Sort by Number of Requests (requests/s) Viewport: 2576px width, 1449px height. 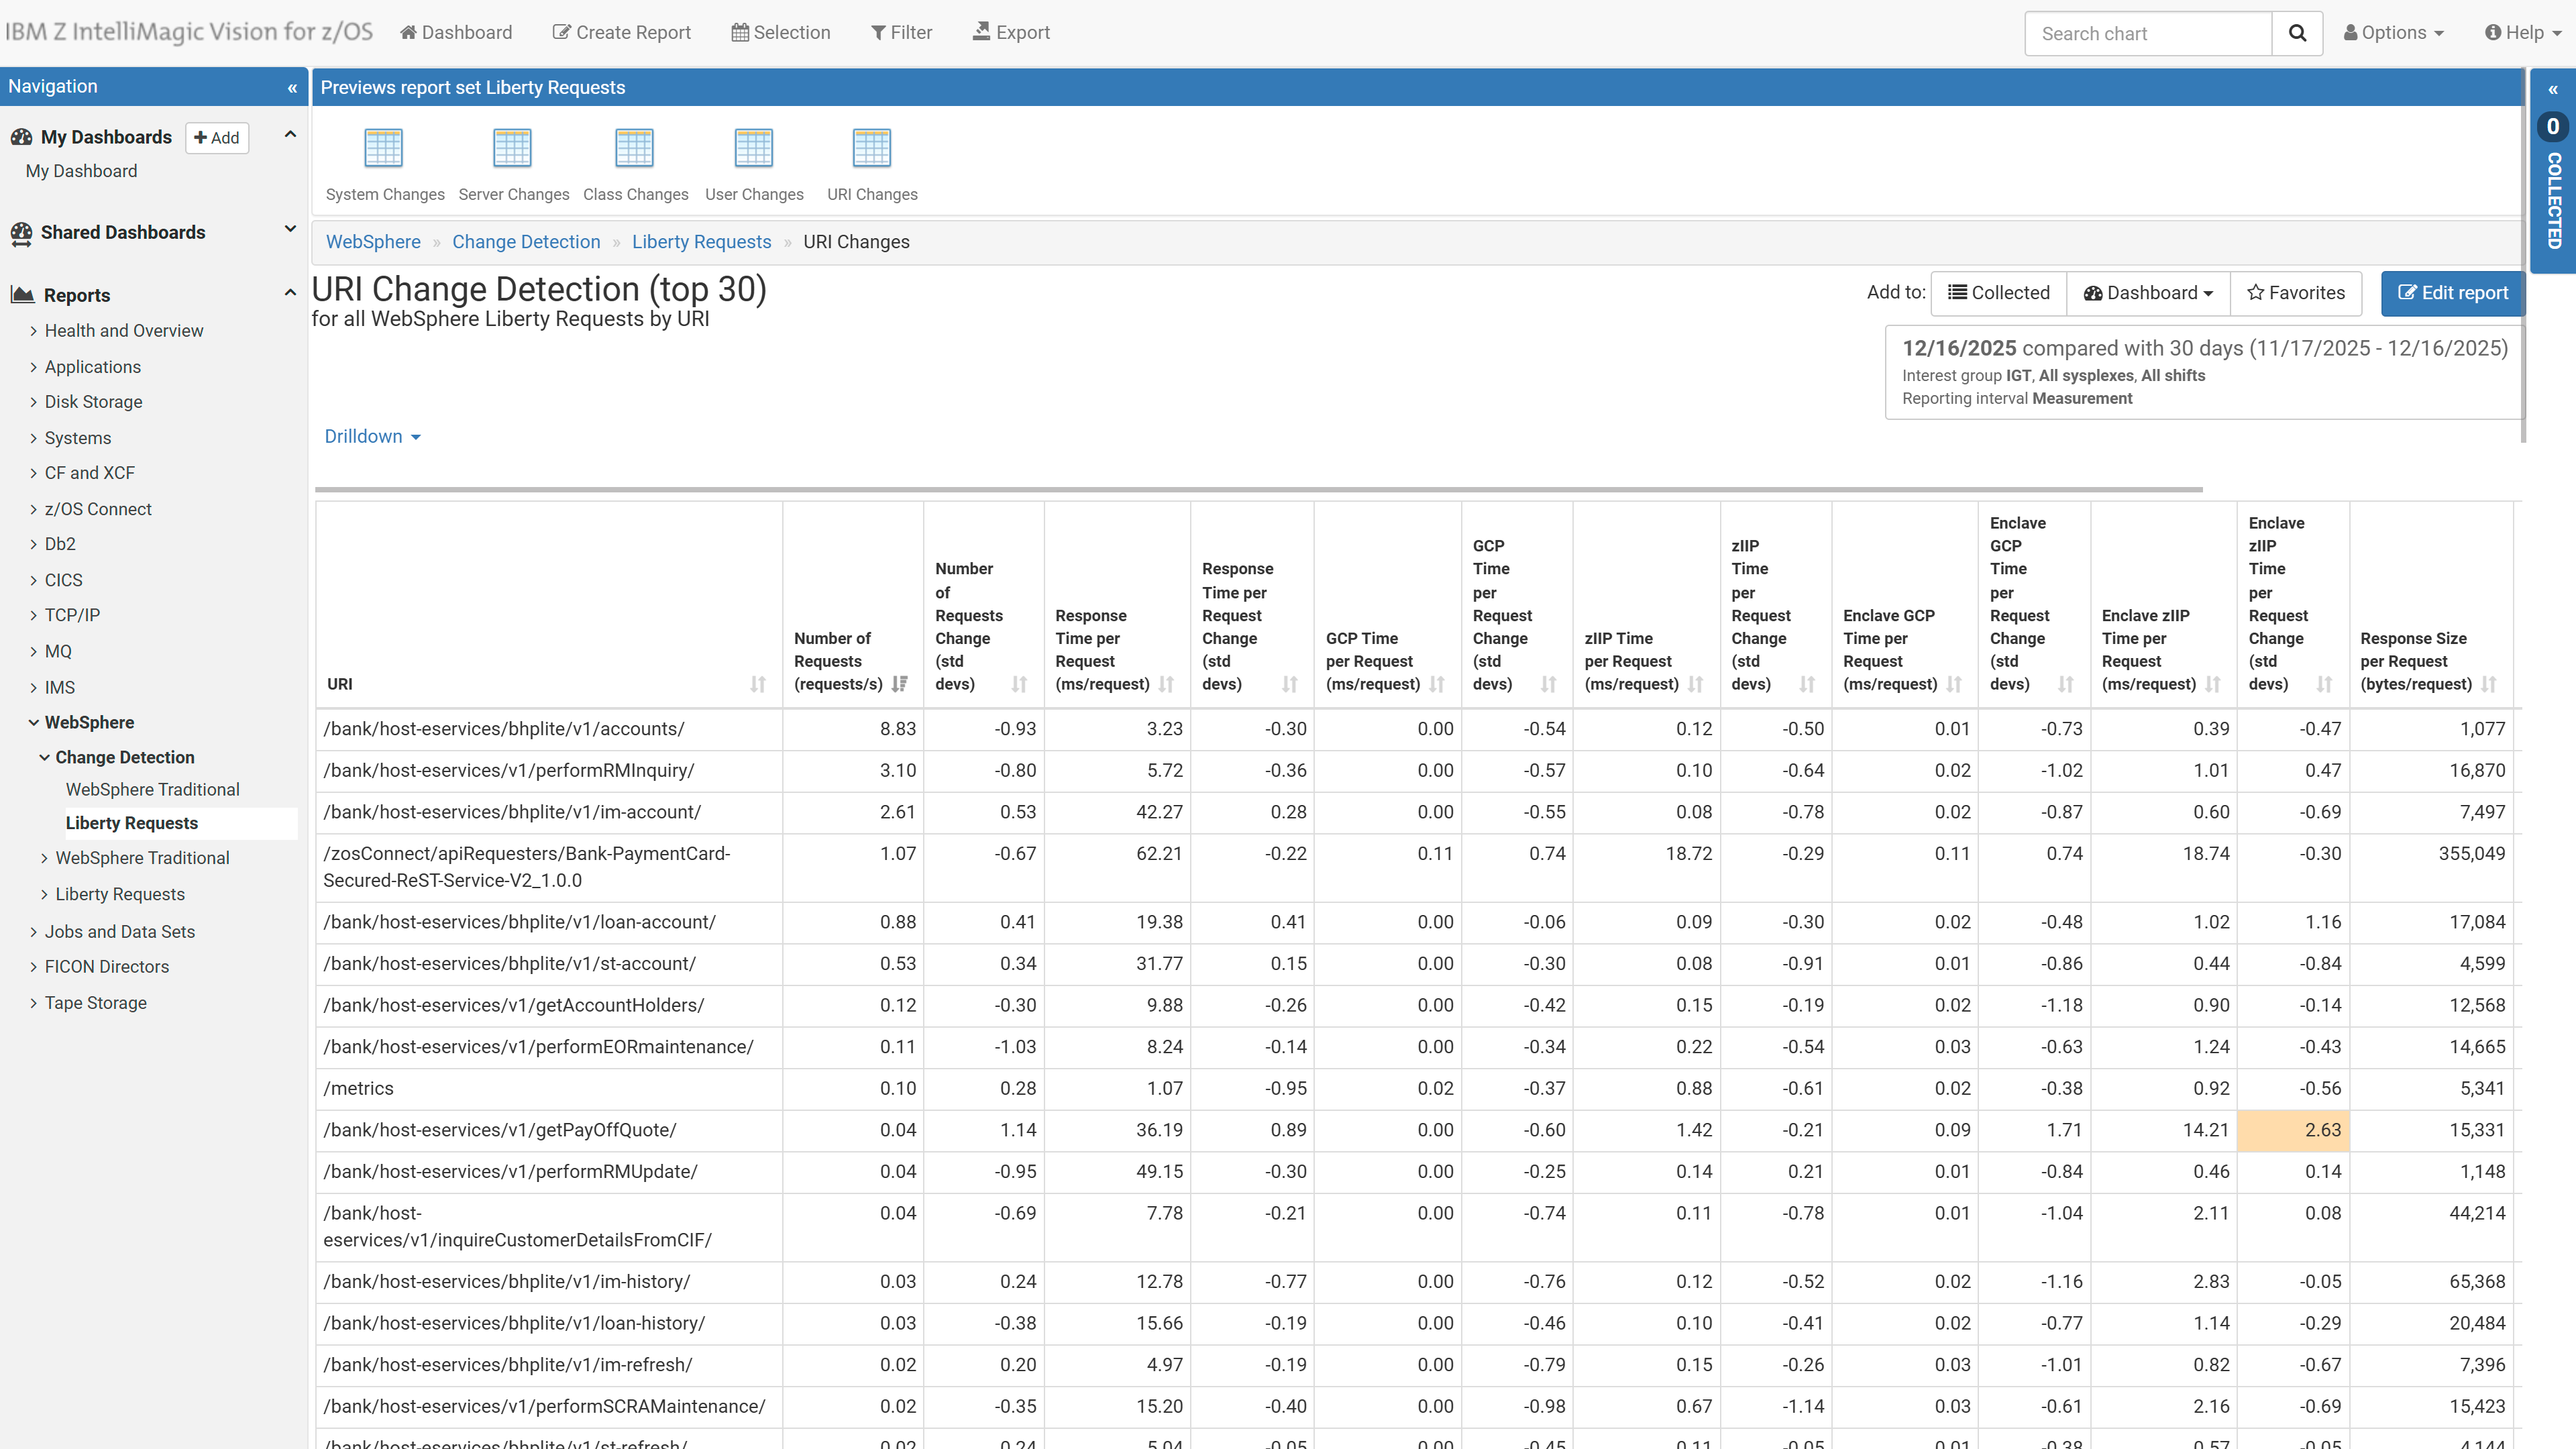900,685
